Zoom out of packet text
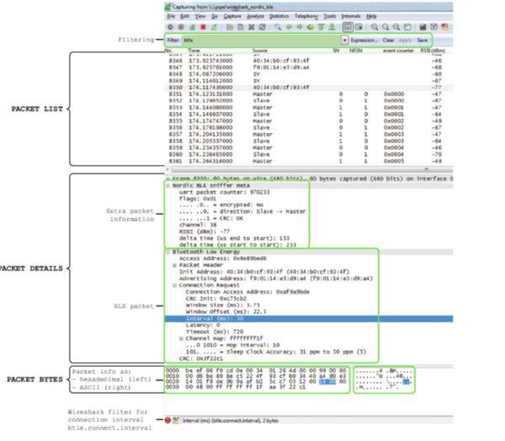Screen dimensions: 505x441 [385, 28]
